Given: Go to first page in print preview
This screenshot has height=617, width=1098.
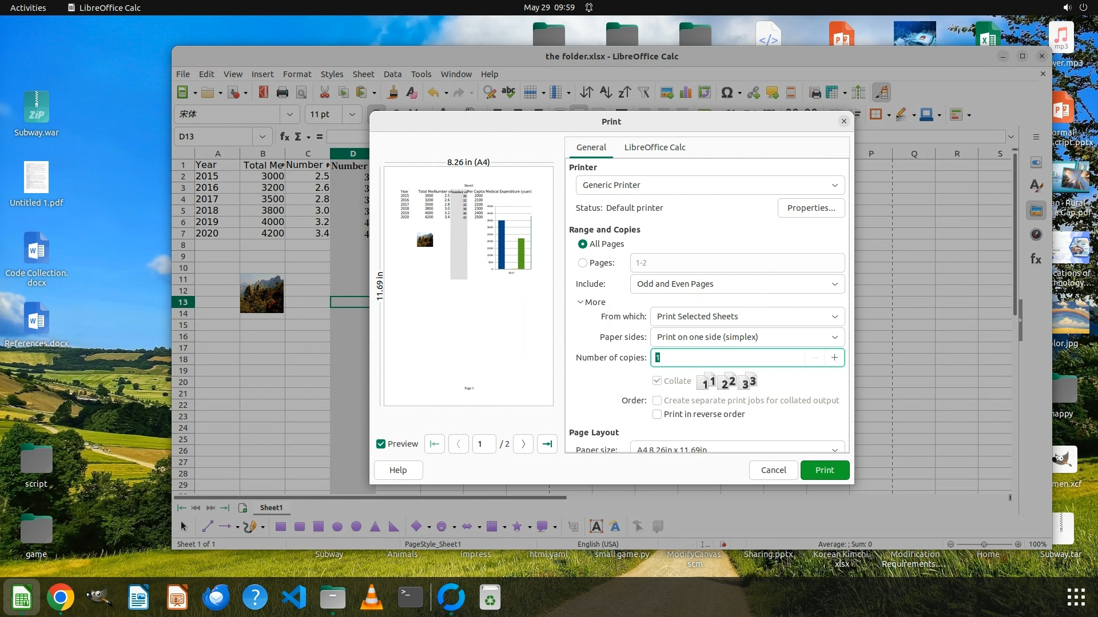Looking at the screenshot, I should click(435, 444).
